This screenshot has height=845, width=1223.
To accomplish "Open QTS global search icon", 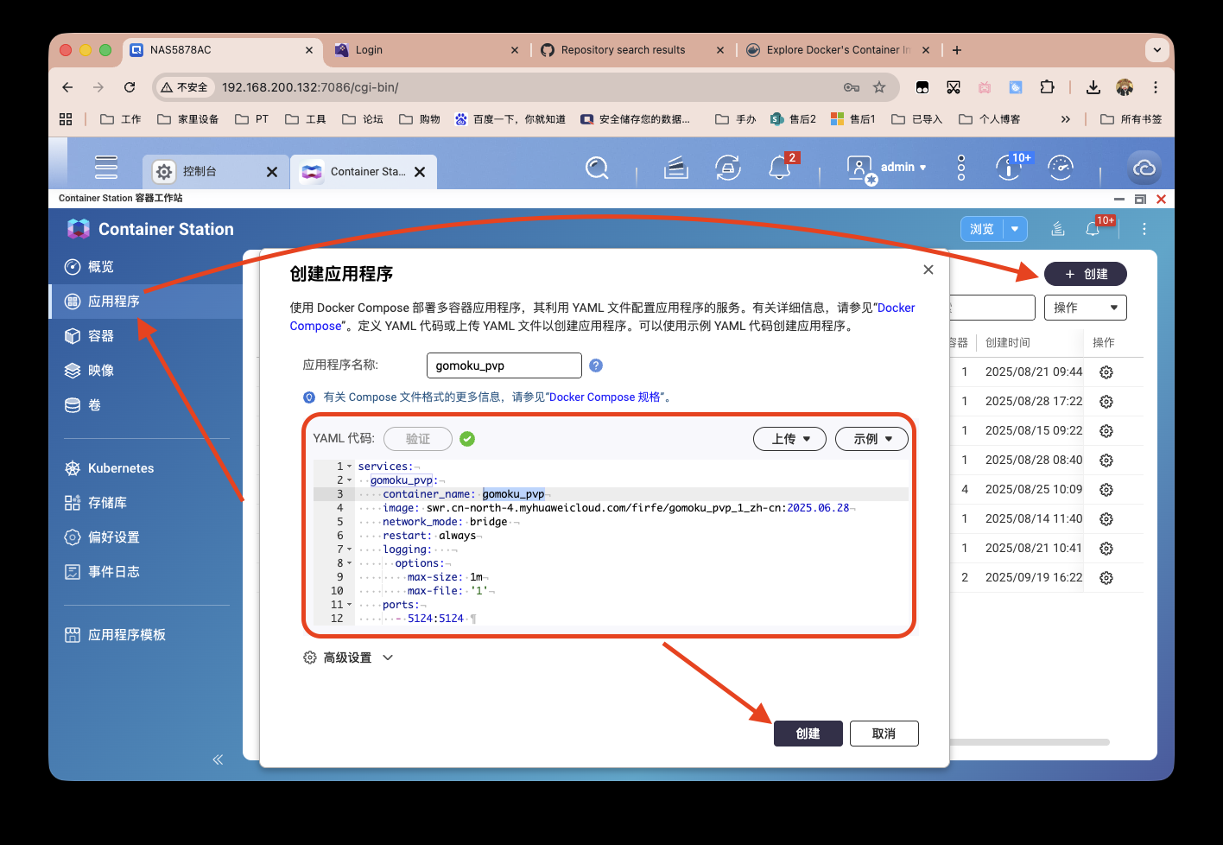I will coord(596,168).
